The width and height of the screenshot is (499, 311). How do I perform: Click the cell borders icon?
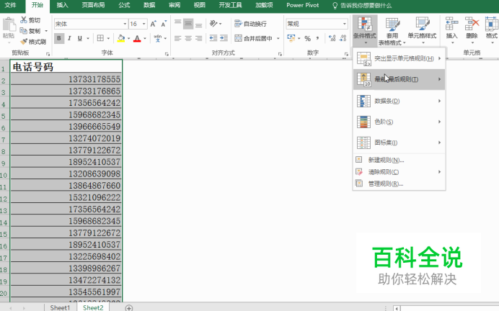tap(100, 38)
